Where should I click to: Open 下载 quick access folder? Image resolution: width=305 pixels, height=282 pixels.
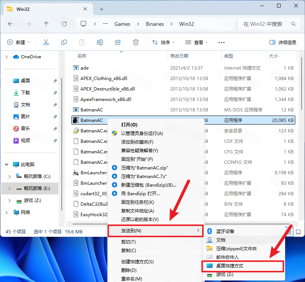click(x=25, y=93)
